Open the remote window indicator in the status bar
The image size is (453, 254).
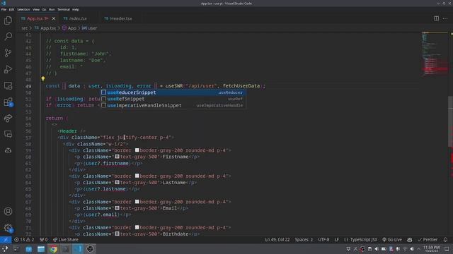point(6,240)
